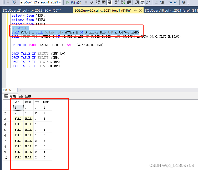Display the estimated execution plan
The height and width of the screenshot is (170, 198).
coord(98,2)
